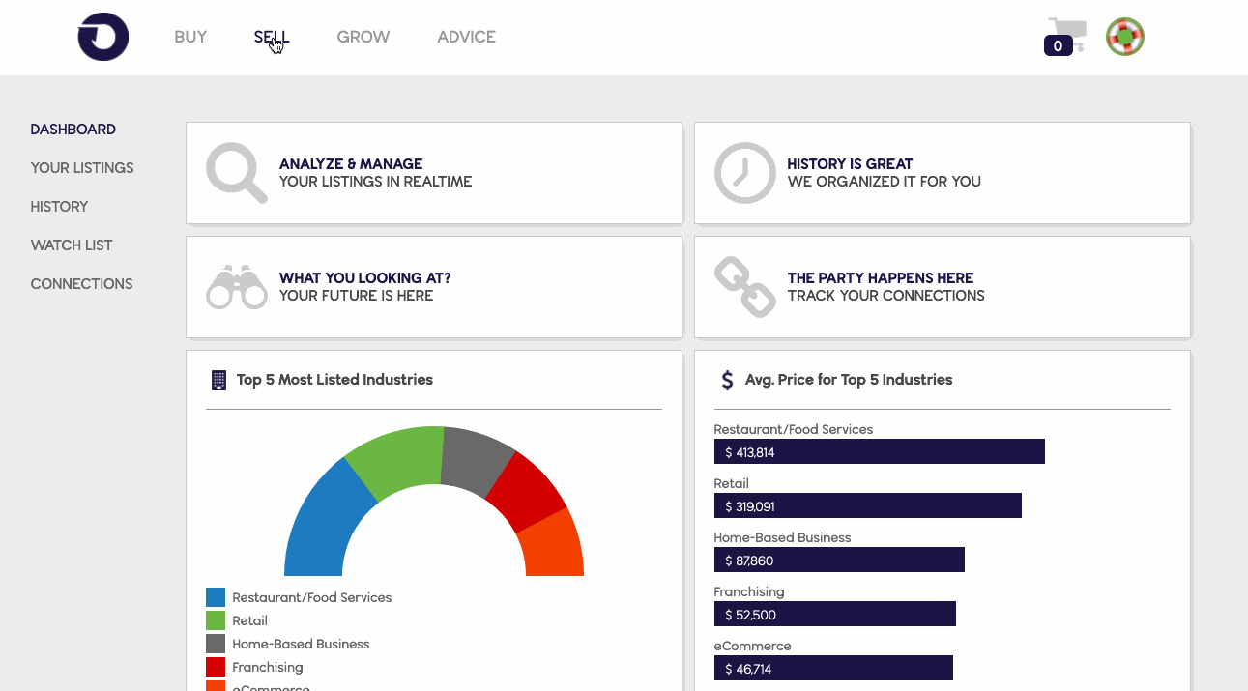This screenshot has width=1248, height=691.
Task: Click the round site logo
Action: click(103, 37)
